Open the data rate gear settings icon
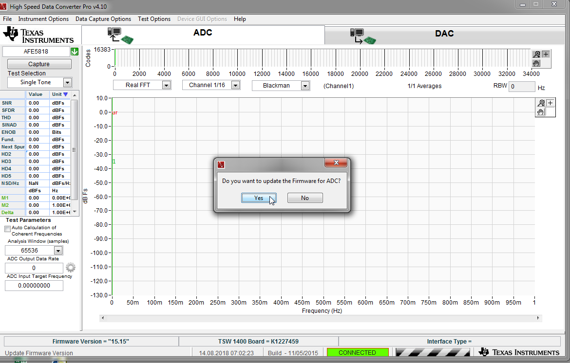Image resolution: width=570 pixels, height=363 pixels. pos(71,268)
